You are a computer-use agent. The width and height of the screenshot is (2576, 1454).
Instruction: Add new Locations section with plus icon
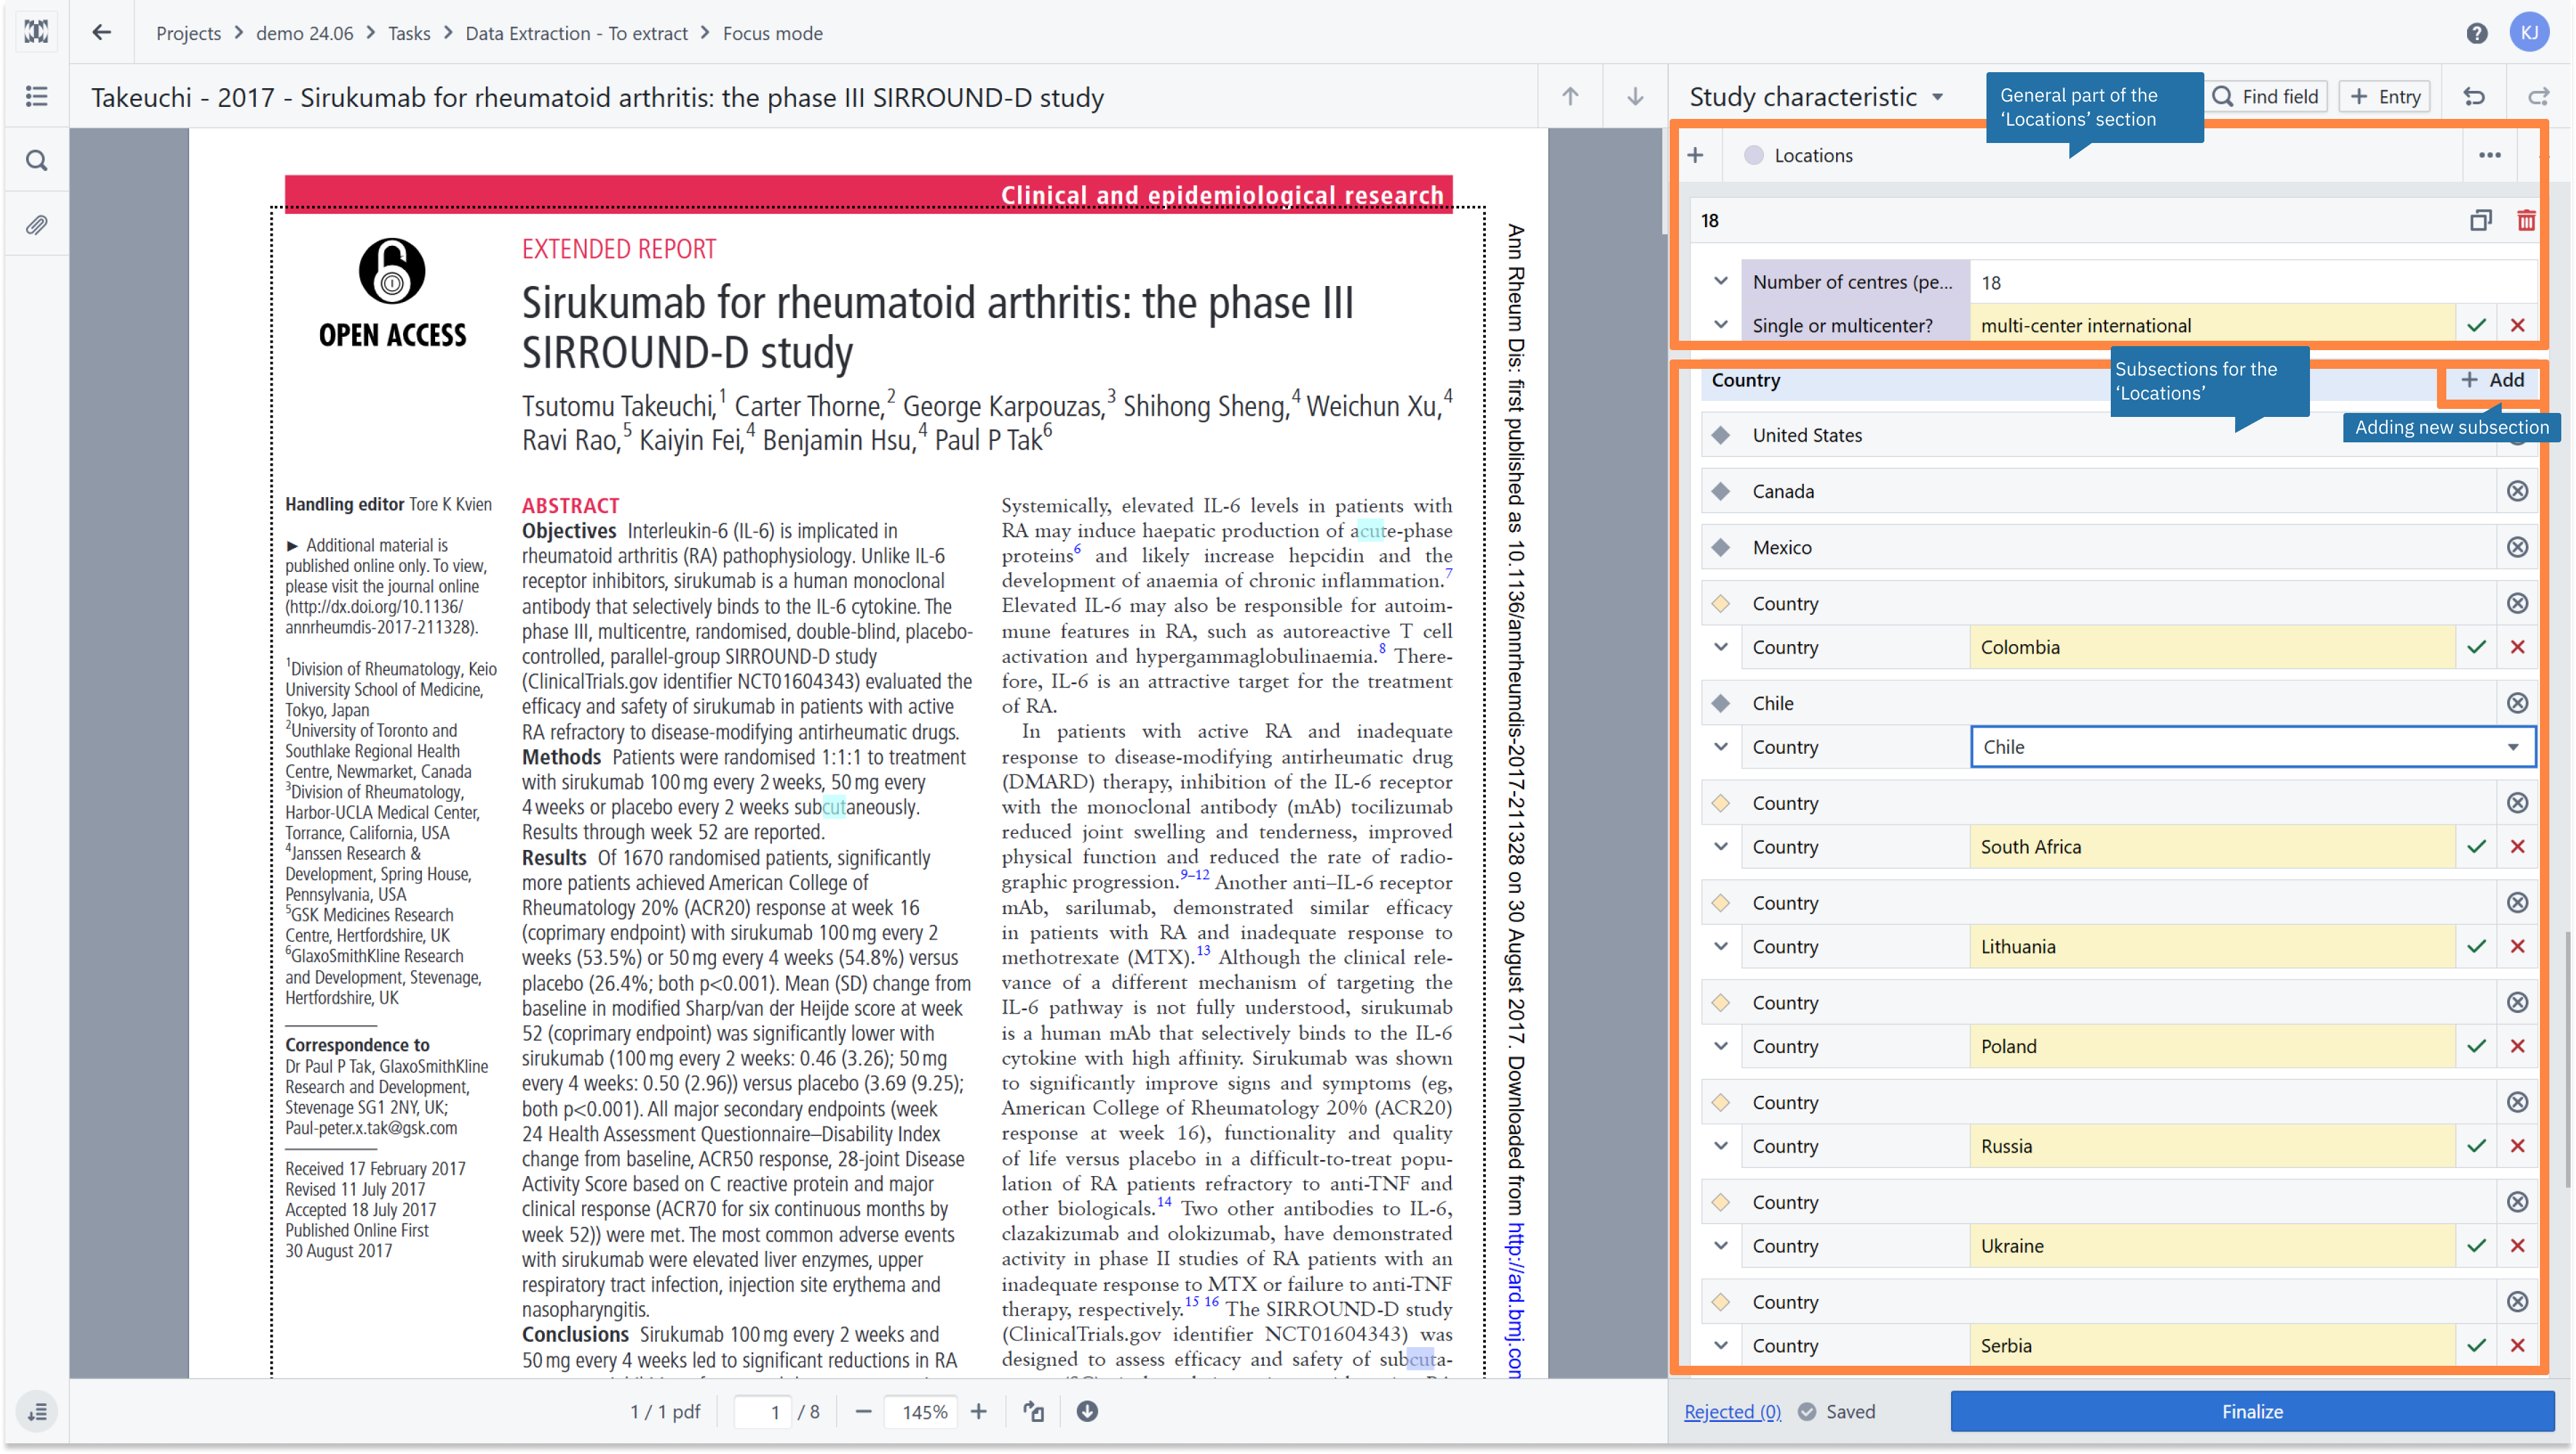coord(1695,155)
